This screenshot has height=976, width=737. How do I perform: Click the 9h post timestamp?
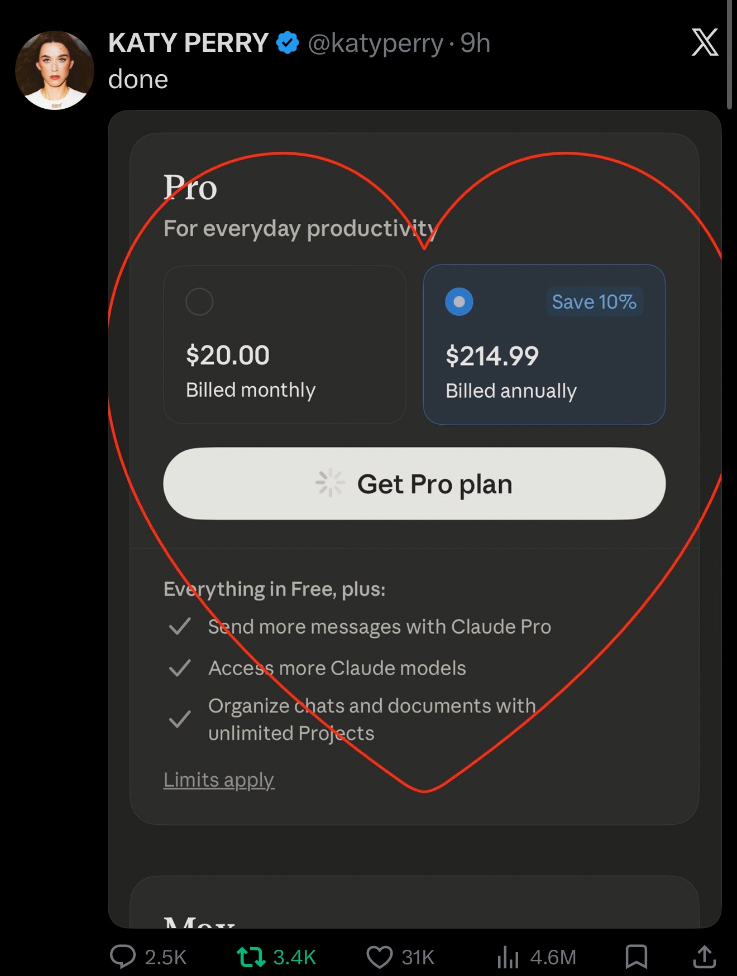point(475,43)
